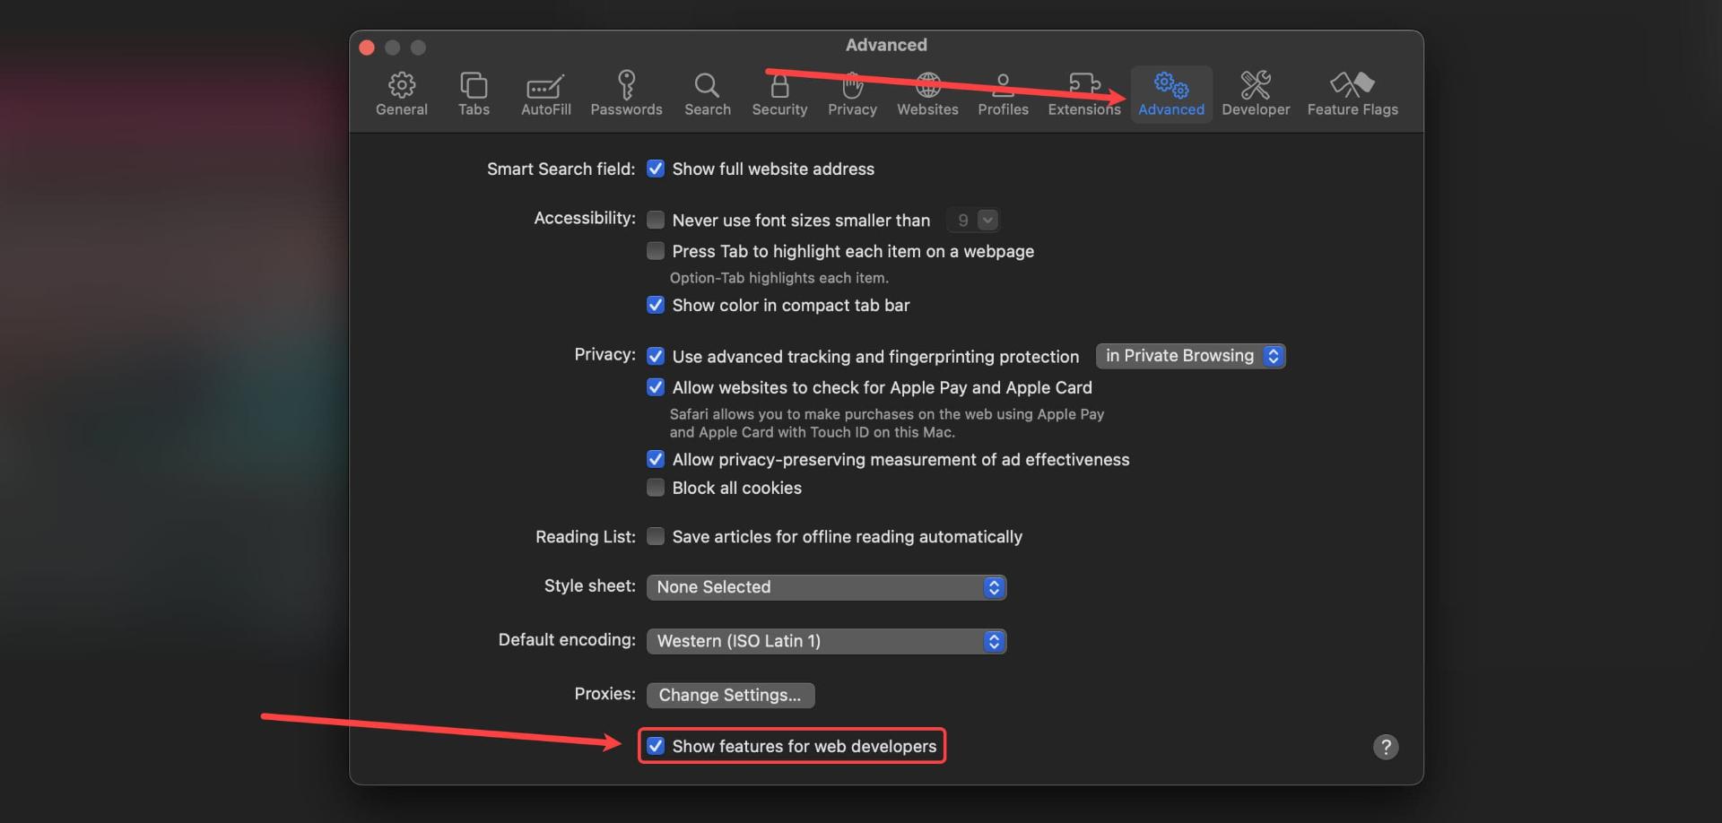Screen dimensions: 1722x823
Task: Select the AutoFill pencil icon
Action: pos(545,86)
